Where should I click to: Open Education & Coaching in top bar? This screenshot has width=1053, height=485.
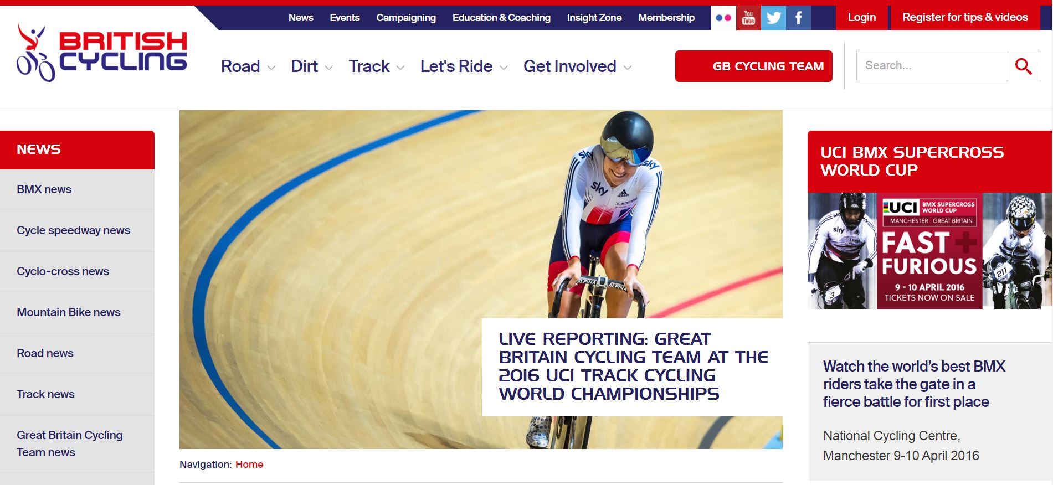pyautogui.click(x=501, y=18)
